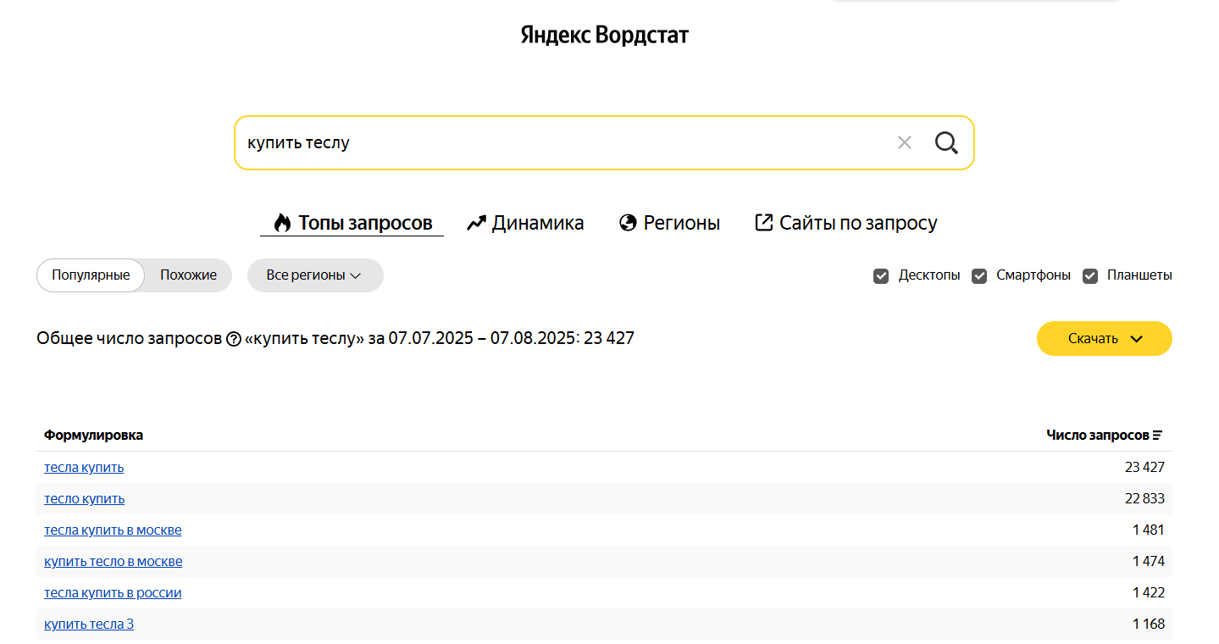Viewport: 1219px width, 644px height.
Task: Click the magnifying glass search icon
Action: tap(946, 142)
